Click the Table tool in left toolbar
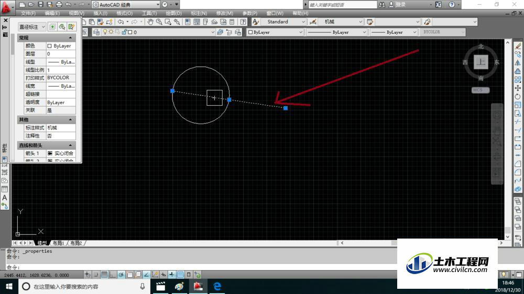 click(5, 189)
